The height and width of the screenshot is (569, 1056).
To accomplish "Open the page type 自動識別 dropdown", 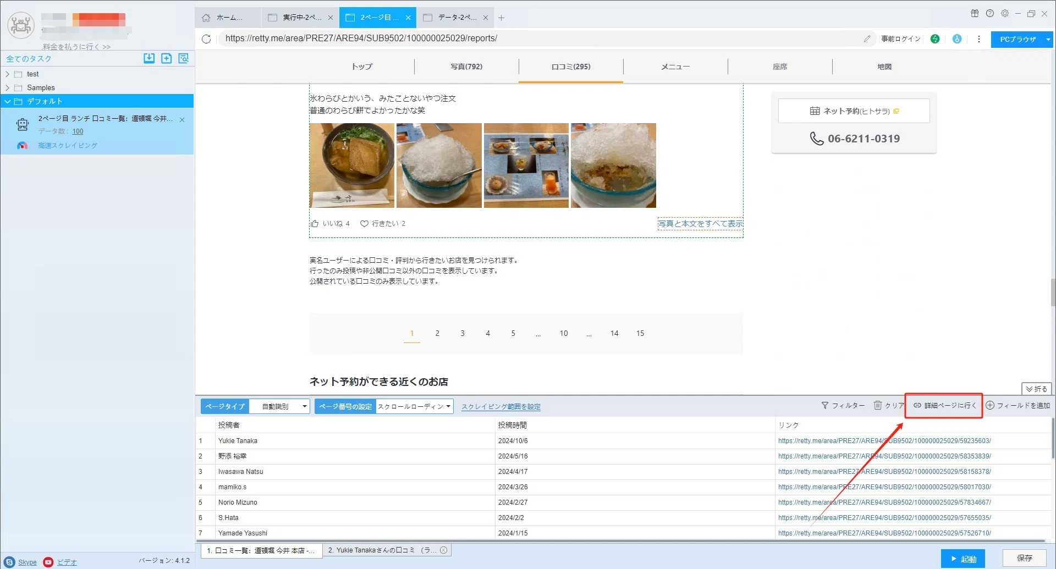I will [x=279, y=406].
